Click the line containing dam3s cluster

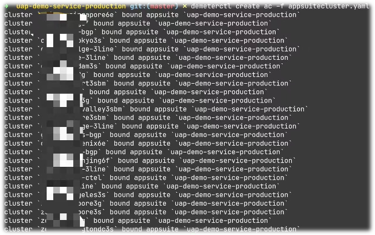[144, 66]
